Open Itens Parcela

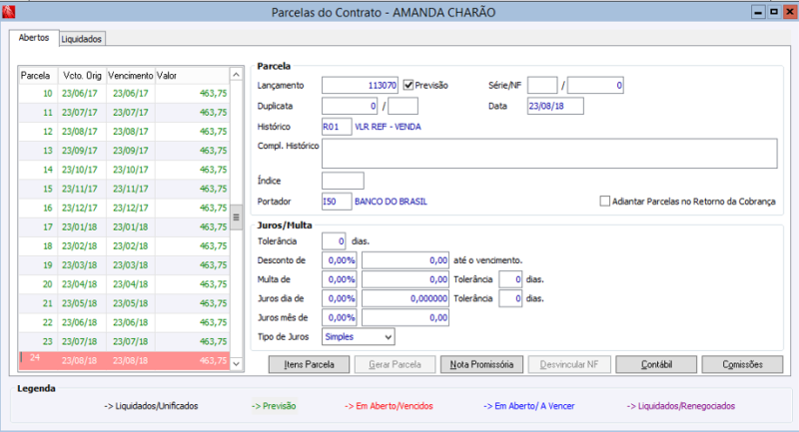coord(309,364)
